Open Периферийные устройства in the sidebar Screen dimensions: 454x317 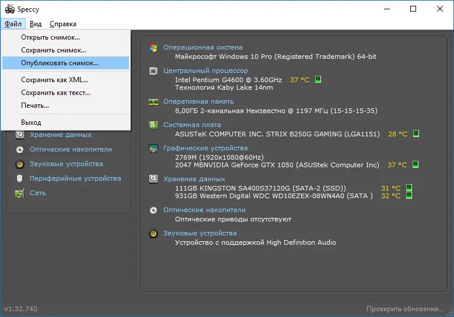pos(75,178)
